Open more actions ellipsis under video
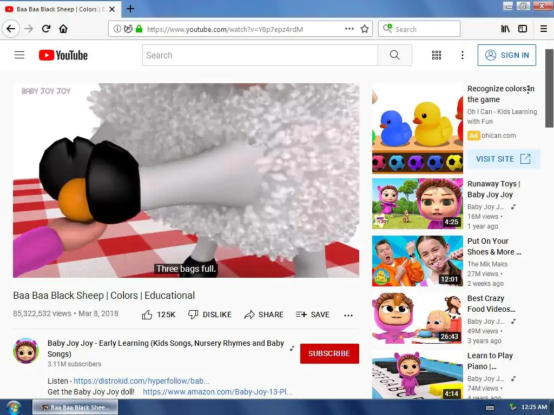 (348, 315)
